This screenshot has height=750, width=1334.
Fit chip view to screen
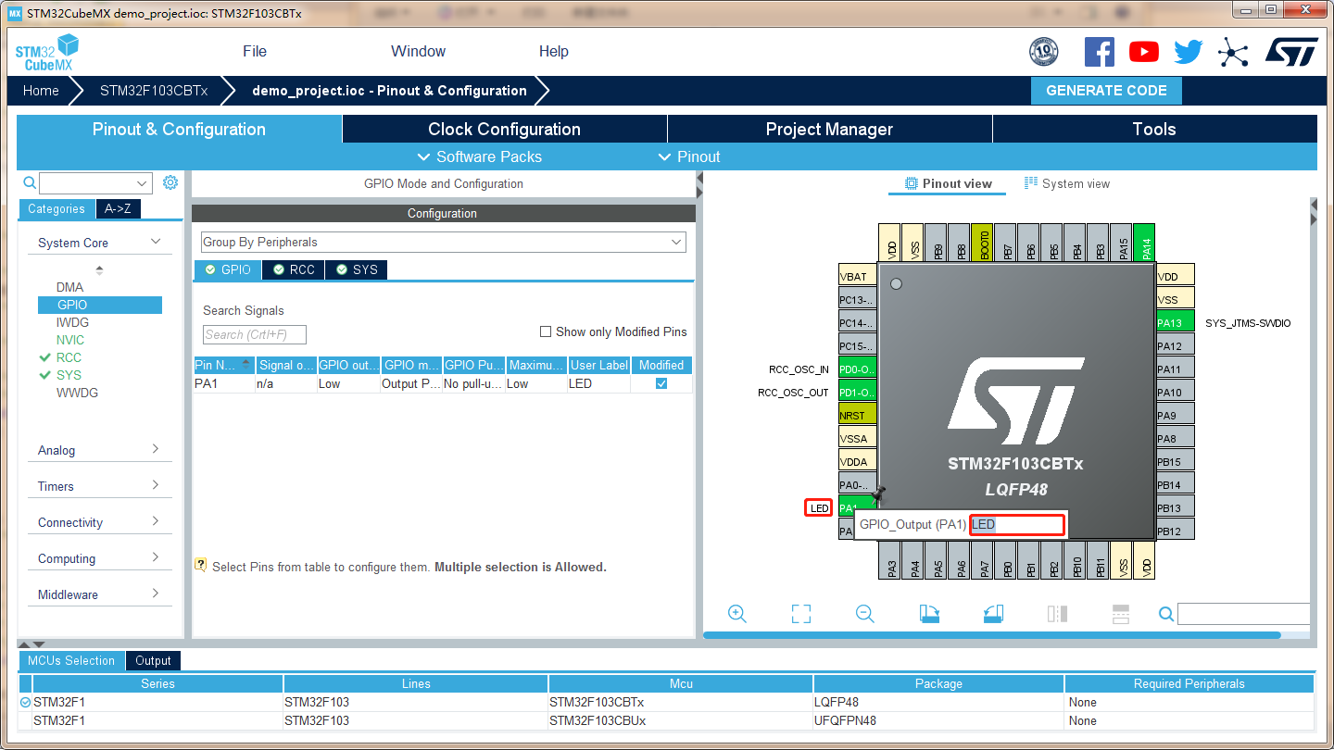[x=801, y=614]
